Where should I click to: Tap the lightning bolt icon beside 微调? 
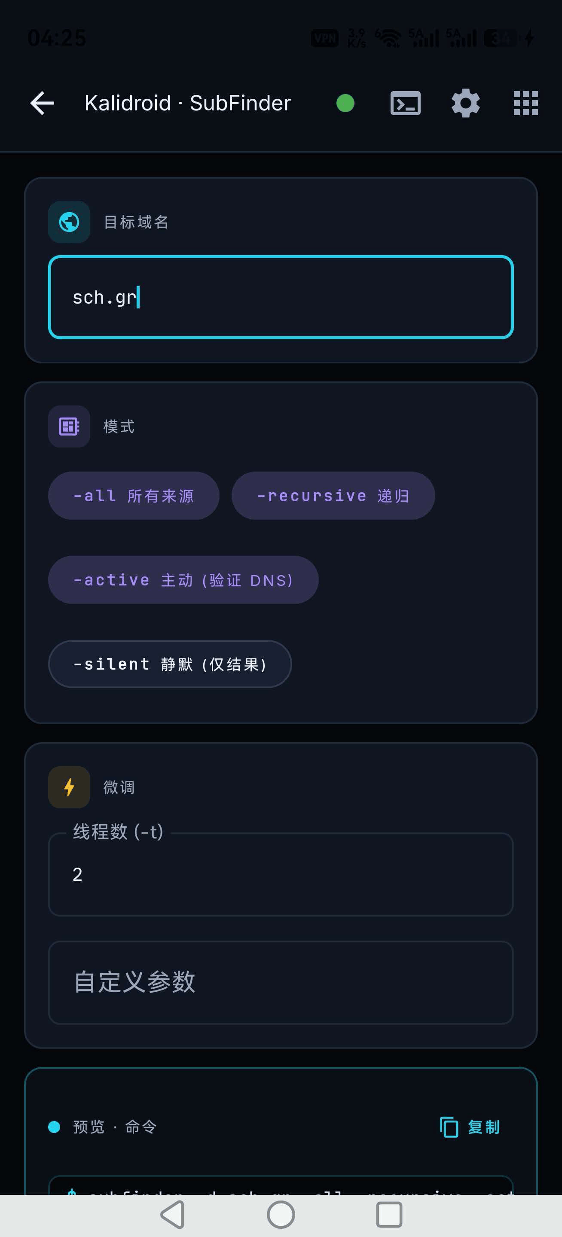pos(69,787)
